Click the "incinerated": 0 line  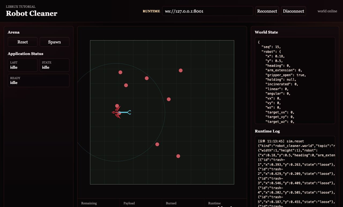click(x=282, y=84)
